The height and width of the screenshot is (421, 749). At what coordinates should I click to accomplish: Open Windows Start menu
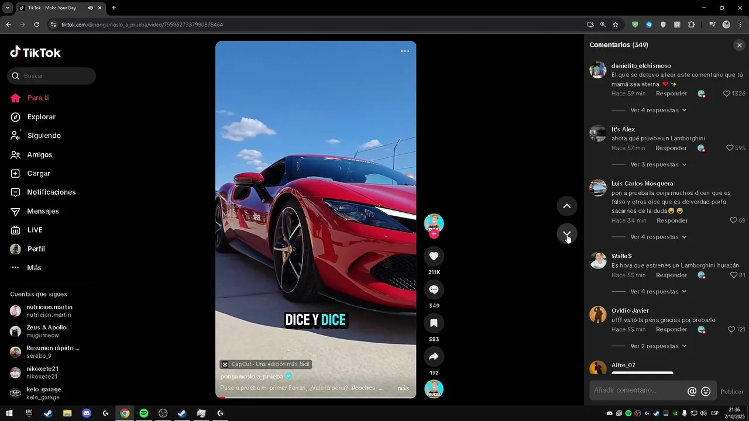[x=9, y=413]
